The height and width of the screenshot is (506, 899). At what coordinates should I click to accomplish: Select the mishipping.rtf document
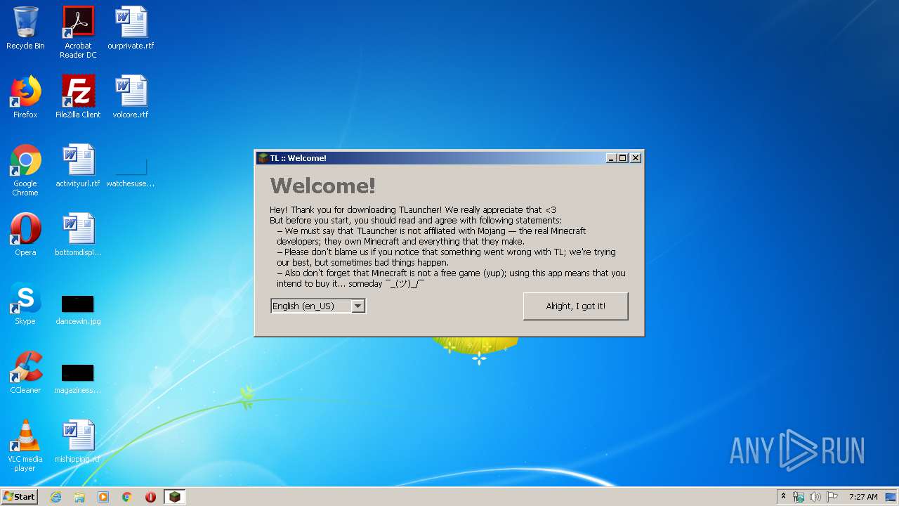point(78,441)
